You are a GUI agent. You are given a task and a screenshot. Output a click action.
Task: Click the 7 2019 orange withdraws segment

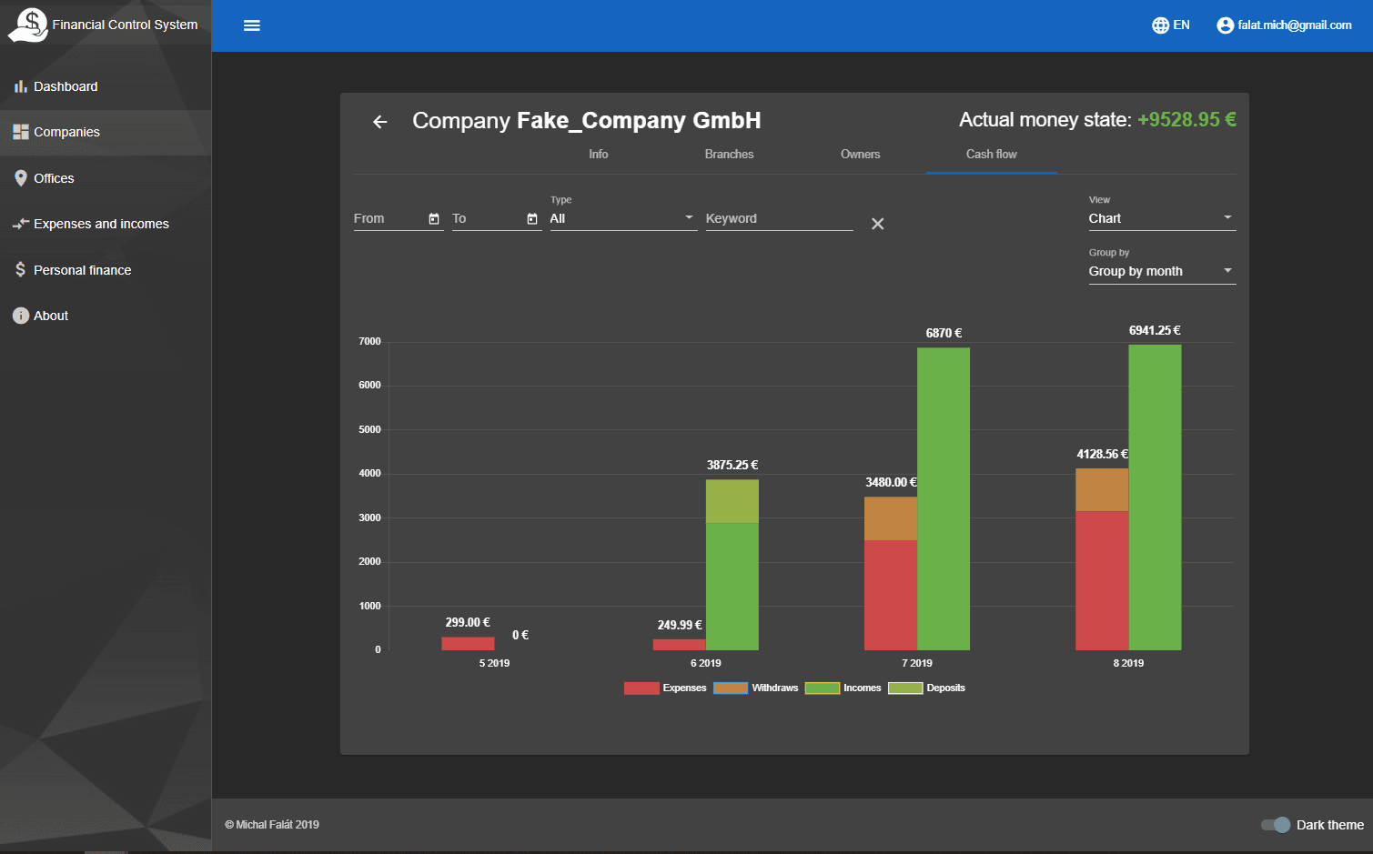[891, 518]
